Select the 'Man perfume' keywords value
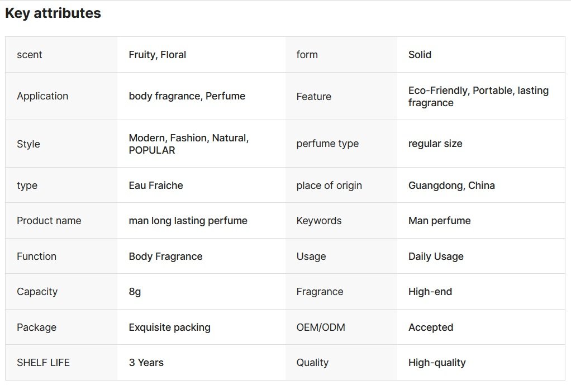 (439, 221)
